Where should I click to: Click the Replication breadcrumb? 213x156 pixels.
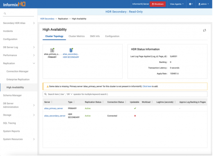tap(63, 19)
